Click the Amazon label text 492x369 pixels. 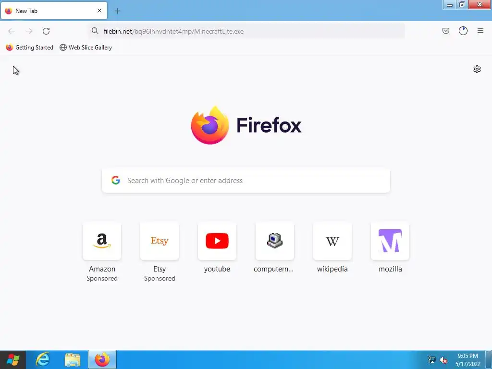pos(102,269)
